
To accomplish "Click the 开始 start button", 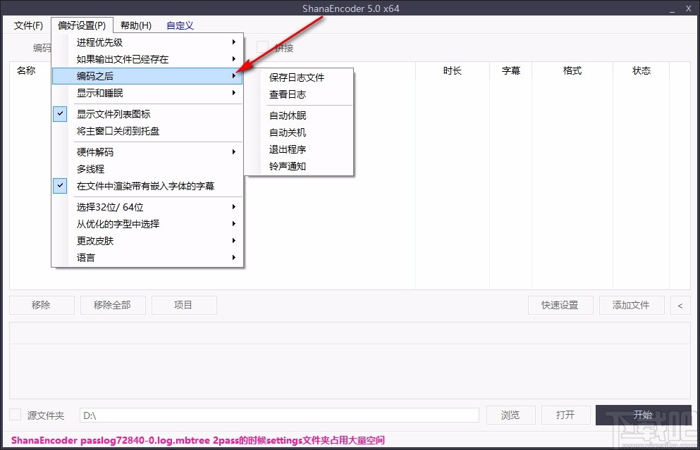I will pos(642,415).
